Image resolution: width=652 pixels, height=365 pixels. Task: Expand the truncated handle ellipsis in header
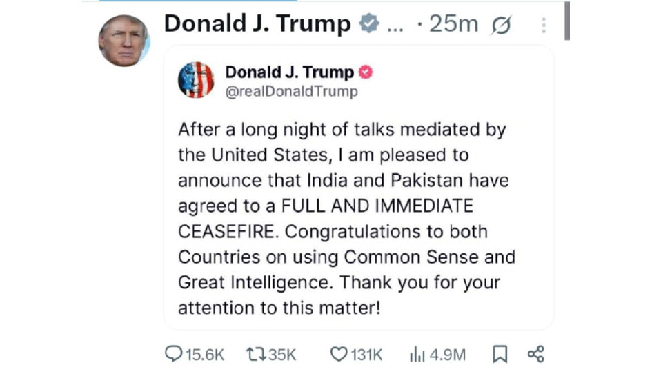pyautogui.click(x=396, y=26)
